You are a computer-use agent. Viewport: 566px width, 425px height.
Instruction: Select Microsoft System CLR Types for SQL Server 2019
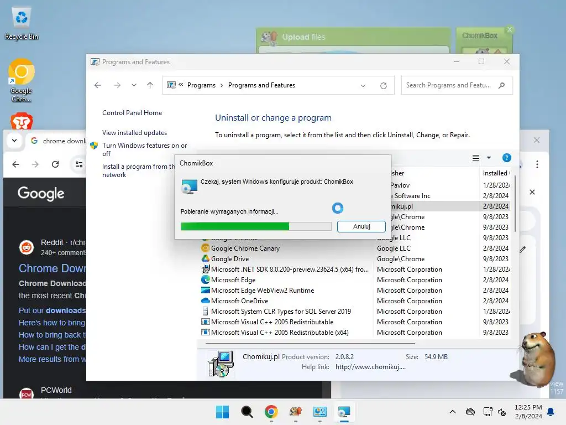point(281,311)
